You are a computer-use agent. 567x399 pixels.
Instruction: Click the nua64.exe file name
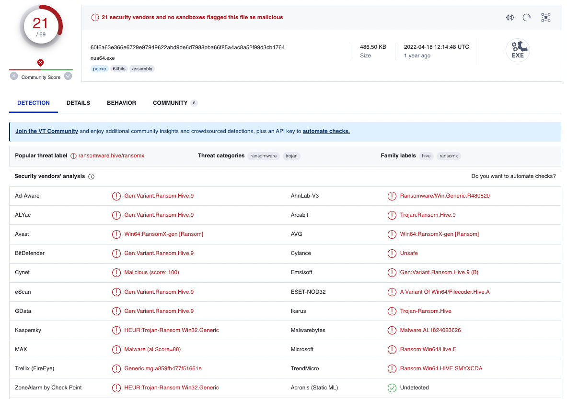tap(103, 58)
